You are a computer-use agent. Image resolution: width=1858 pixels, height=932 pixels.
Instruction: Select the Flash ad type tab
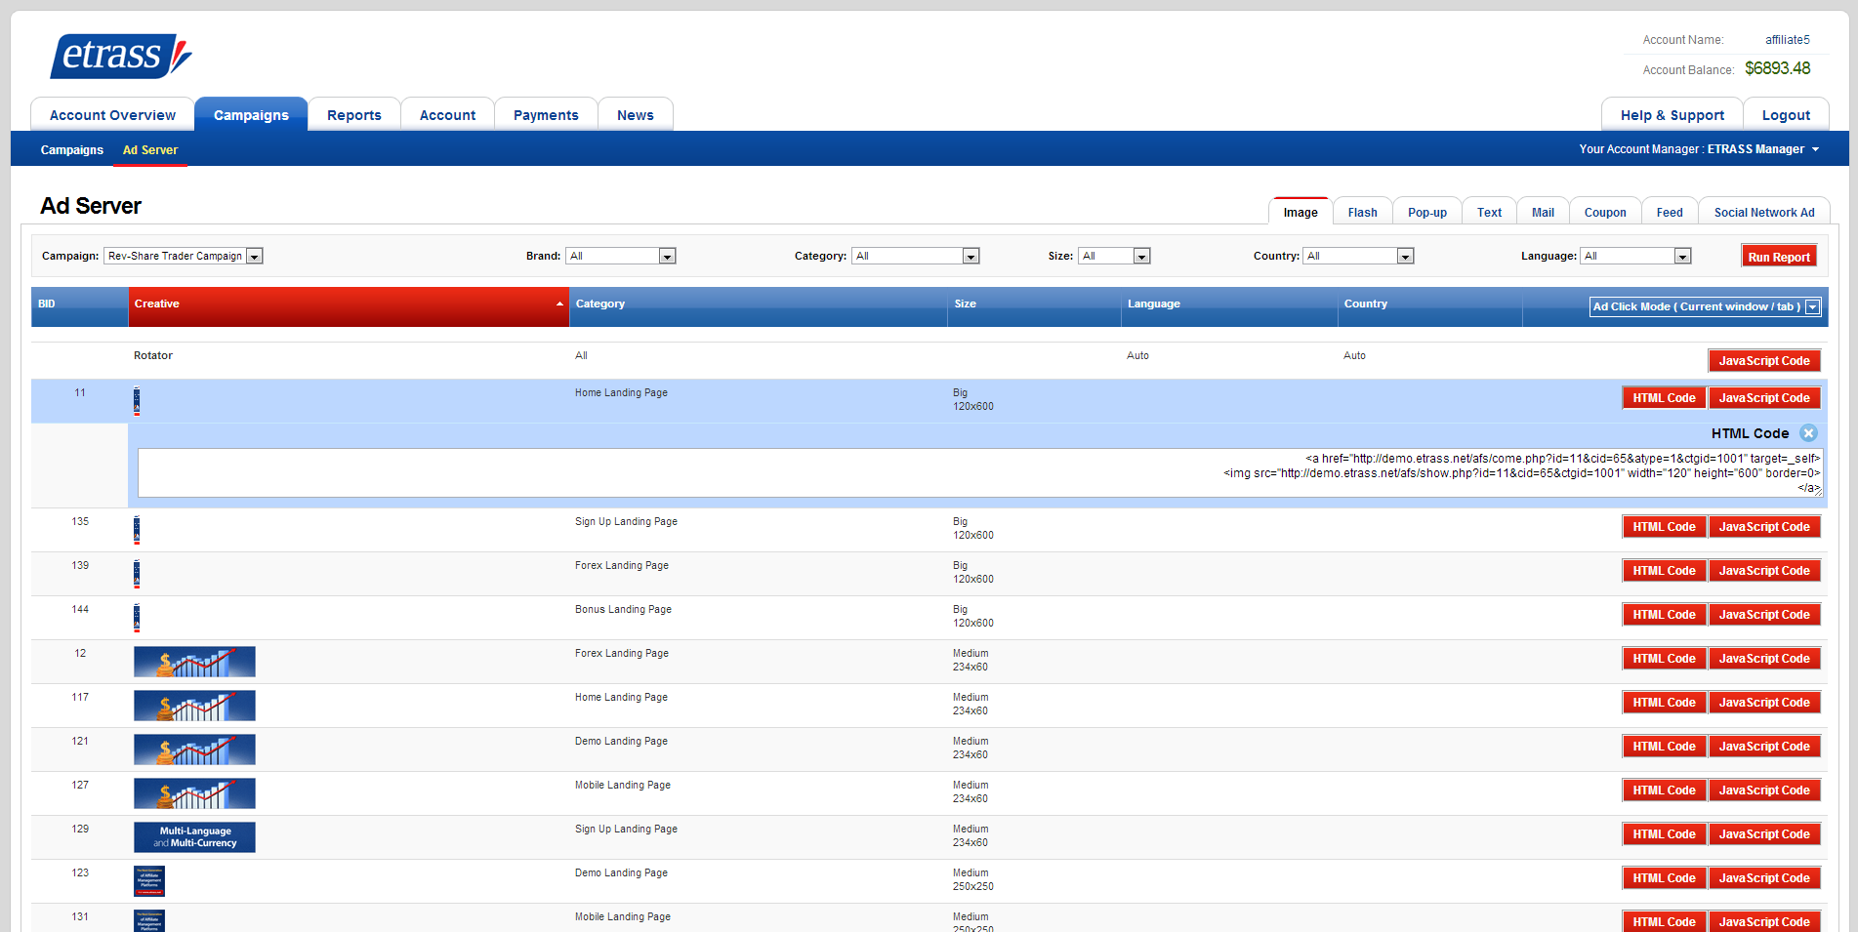pyautogui.click(x=1362, y=213)
